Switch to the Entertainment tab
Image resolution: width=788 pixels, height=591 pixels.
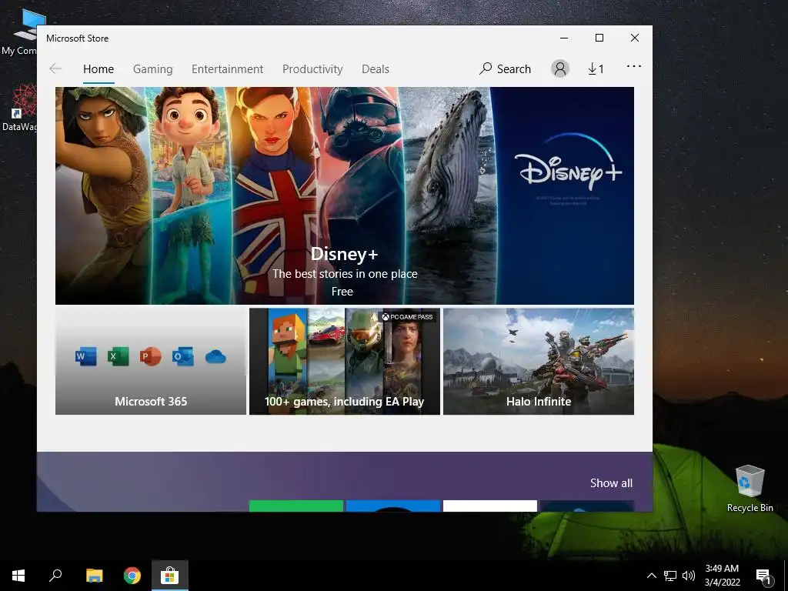point(227,68)
